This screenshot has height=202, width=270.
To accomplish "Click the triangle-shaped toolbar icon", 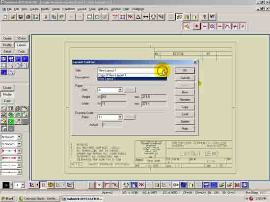I will [138, 17].
